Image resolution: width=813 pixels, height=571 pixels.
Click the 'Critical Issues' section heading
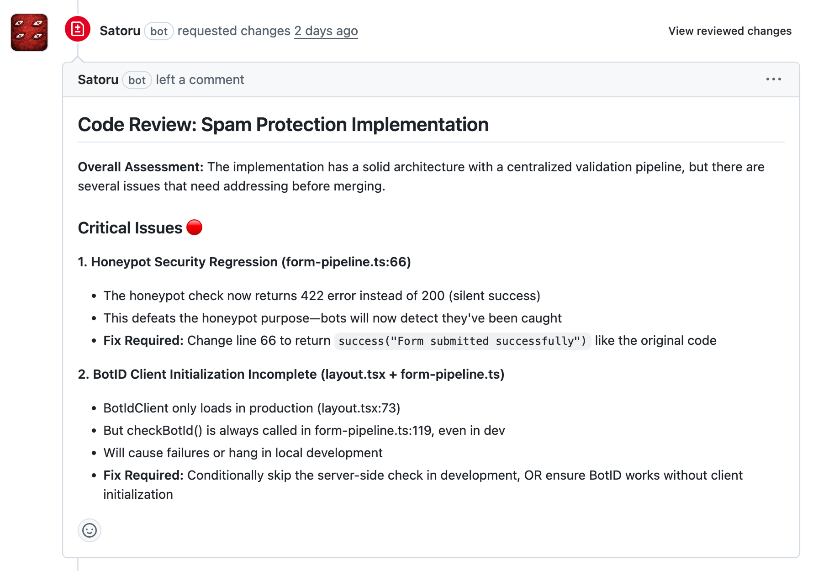[x=131, y=227]
